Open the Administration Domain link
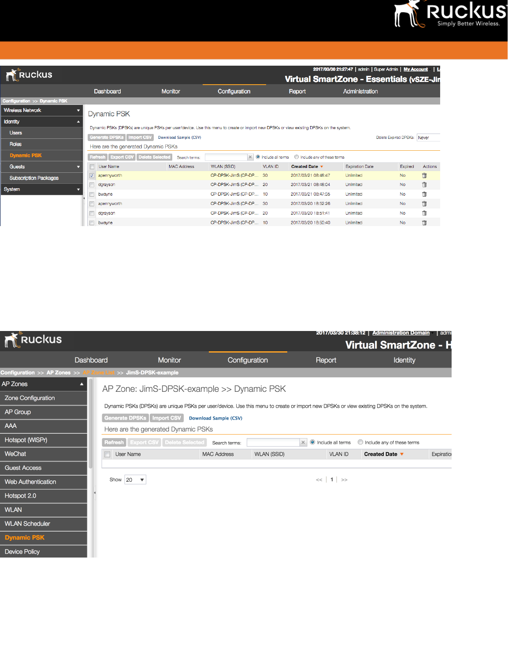Screen dimensions: 508x647 (401, 333)
